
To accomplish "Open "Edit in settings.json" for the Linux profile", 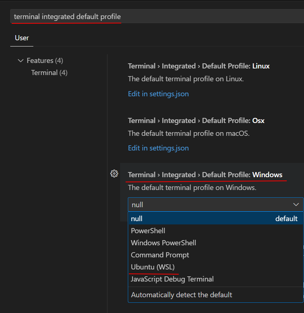I will click(x=158, y=94).
